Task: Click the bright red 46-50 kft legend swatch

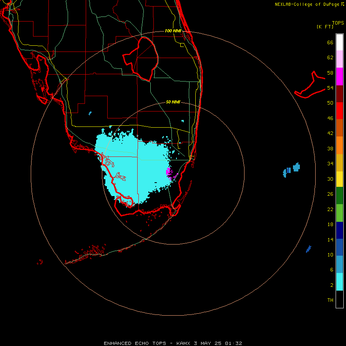Action: (339, 111)
